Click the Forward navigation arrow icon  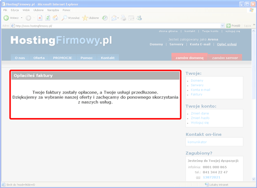pos(28,18)
